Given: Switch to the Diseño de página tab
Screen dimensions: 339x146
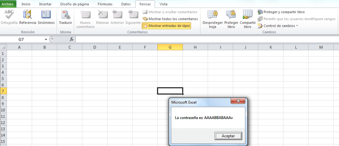Looking at the screenshot, I should click(74, 4).
